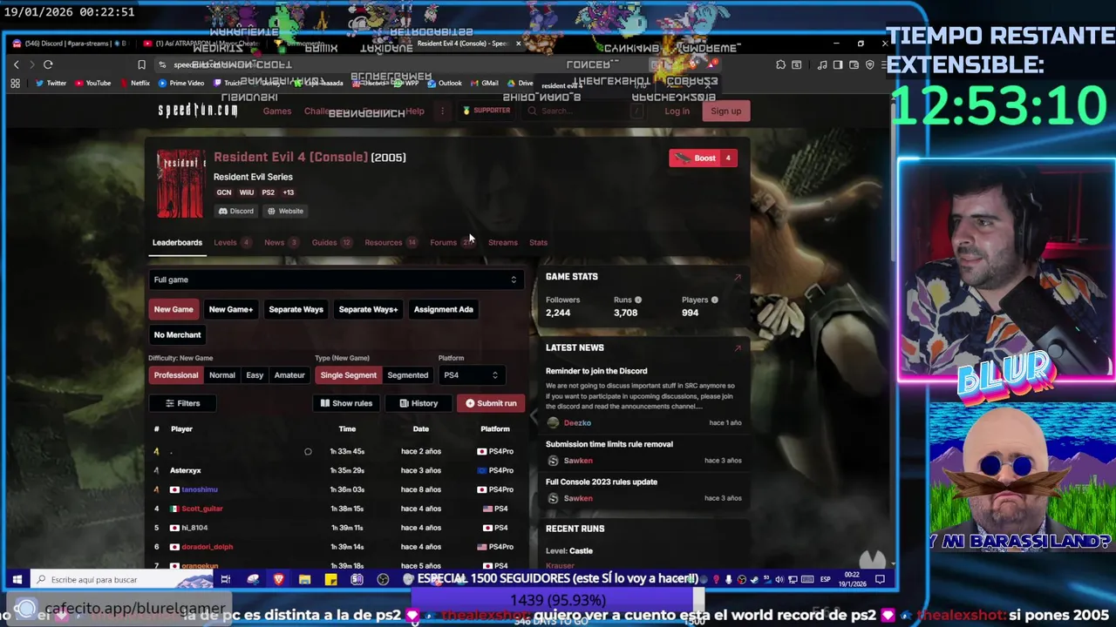Image resolution: width=1116 pixels, height=627 pixels.
Task: Select the No Merchant category
Action: pos(177,334)
